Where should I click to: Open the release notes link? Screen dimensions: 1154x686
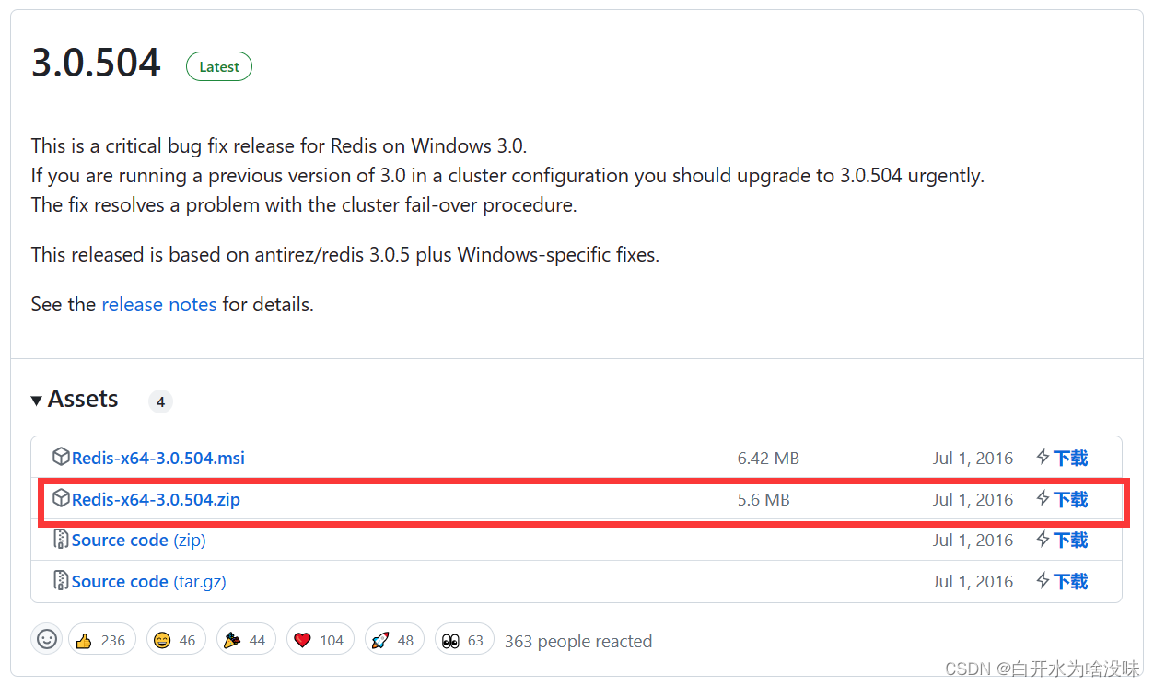click(158, 304)
